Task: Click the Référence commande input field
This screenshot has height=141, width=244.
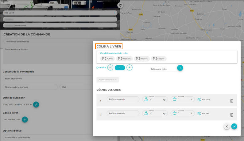Action: 60,41
